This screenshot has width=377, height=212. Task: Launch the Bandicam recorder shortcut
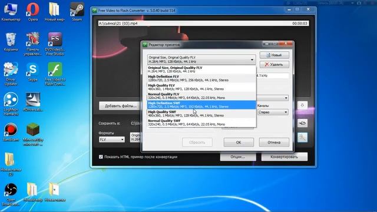pyautogui.click(x=11, y=132)
